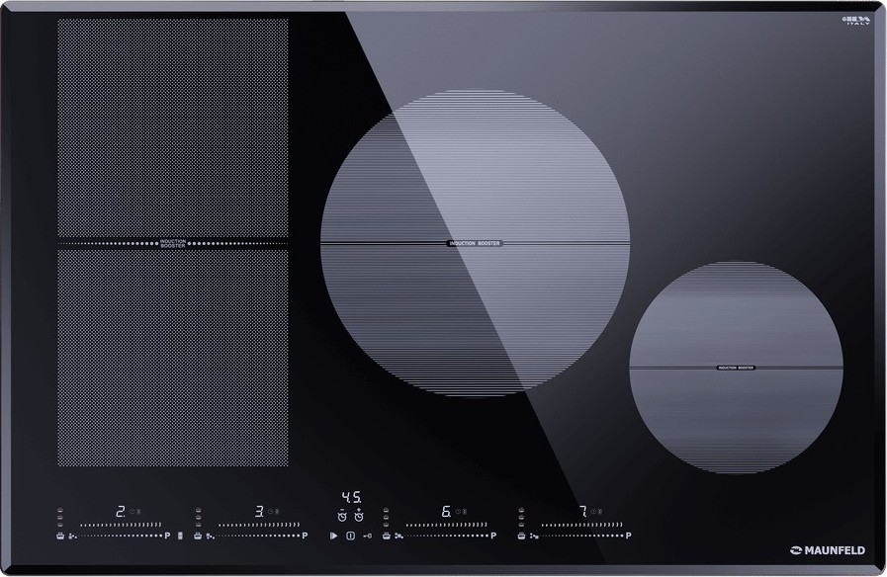Enable booster P for zone 2
This screenshot has width=887, height=577.
[x=168, y=536]
